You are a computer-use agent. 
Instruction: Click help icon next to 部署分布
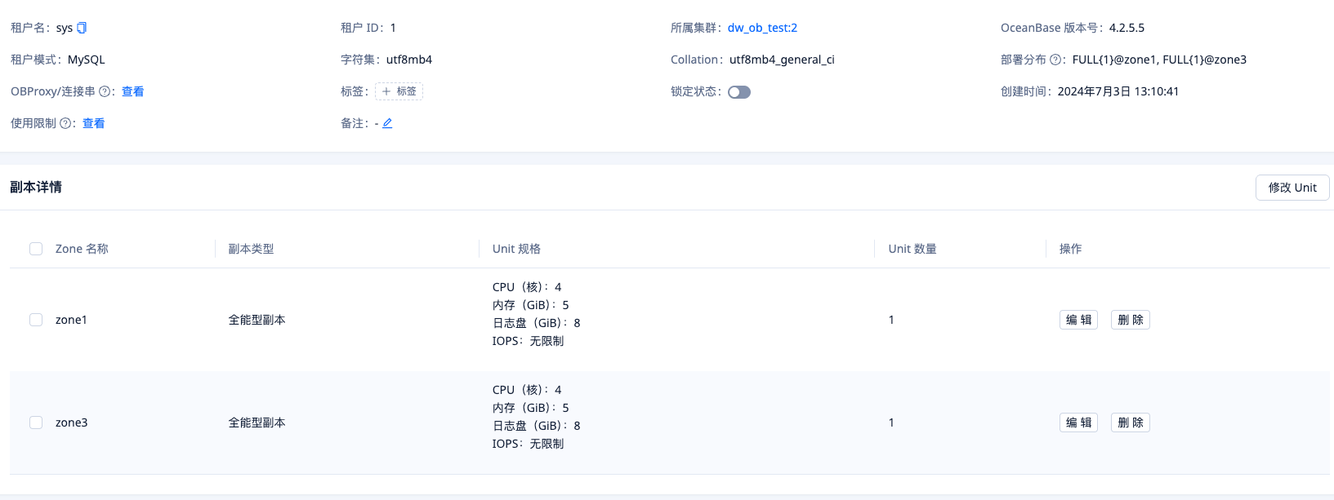tap(1055, 60)
